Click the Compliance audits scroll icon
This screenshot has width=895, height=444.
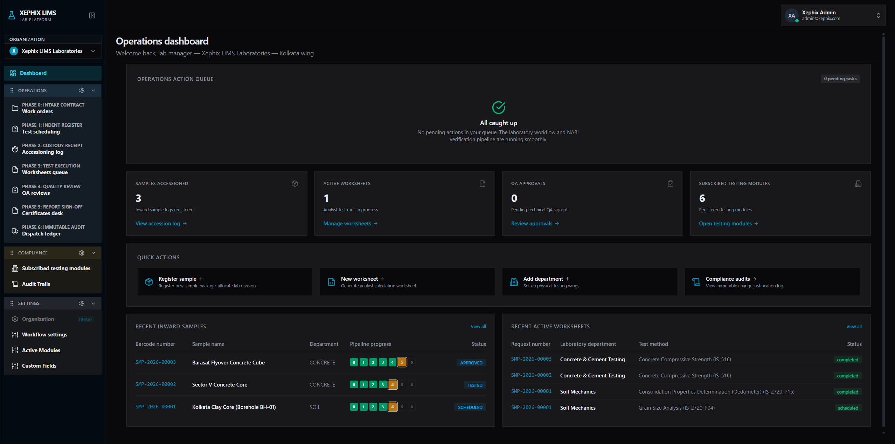pos(696,282)
